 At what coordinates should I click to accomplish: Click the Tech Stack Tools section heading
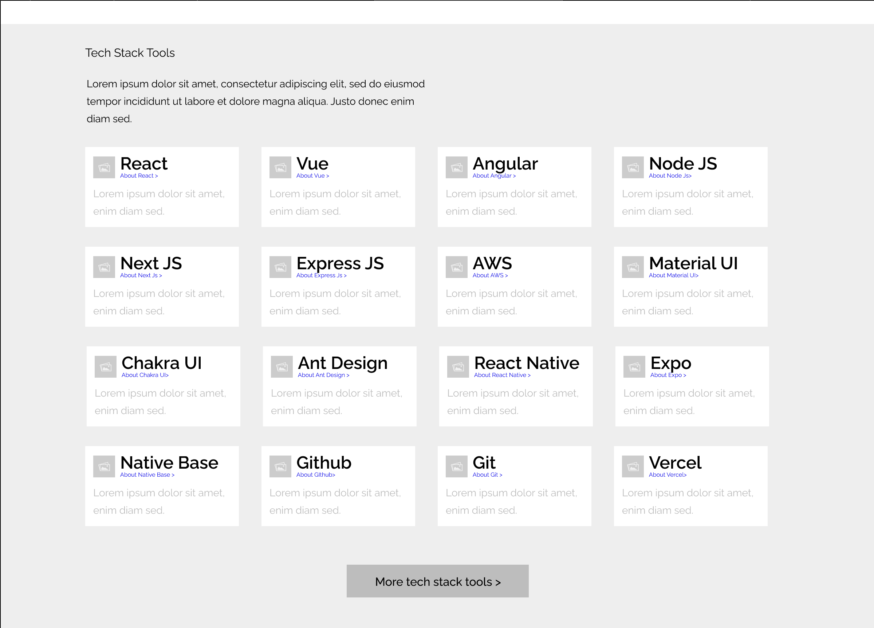(130, 53)
